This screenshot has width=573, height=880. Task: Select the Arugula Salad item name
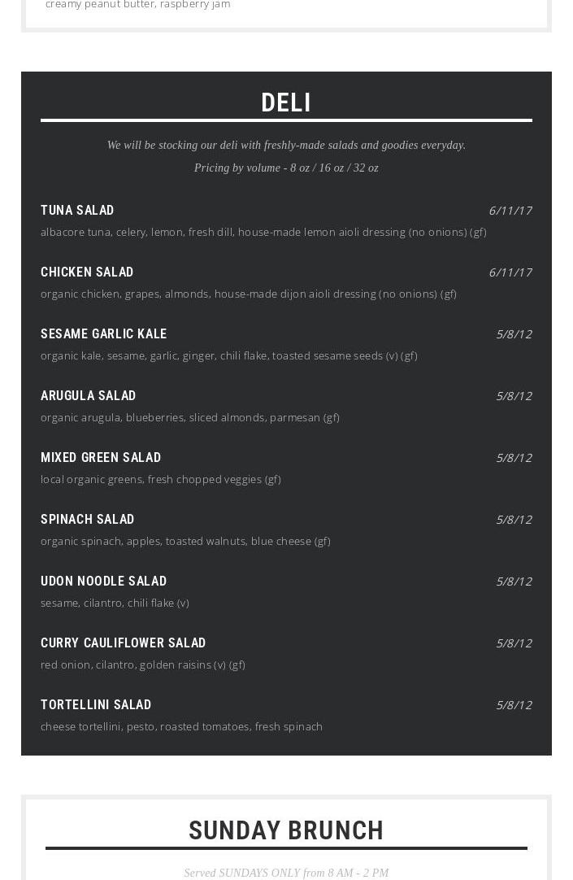click(88, 396)
